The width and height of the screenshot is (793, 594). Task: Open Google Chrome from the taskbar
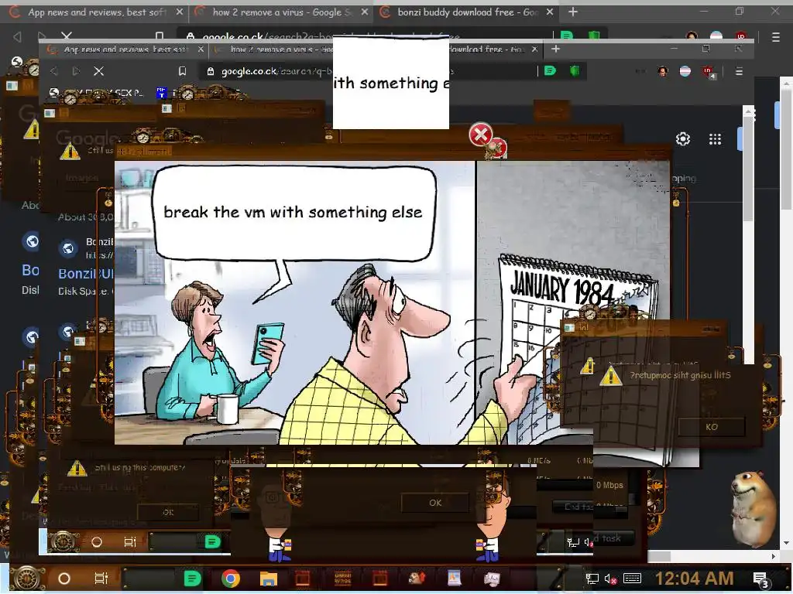(230, 579)
